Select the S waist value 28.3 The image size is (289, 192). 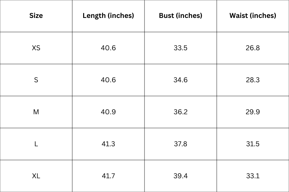click(253, 80)
